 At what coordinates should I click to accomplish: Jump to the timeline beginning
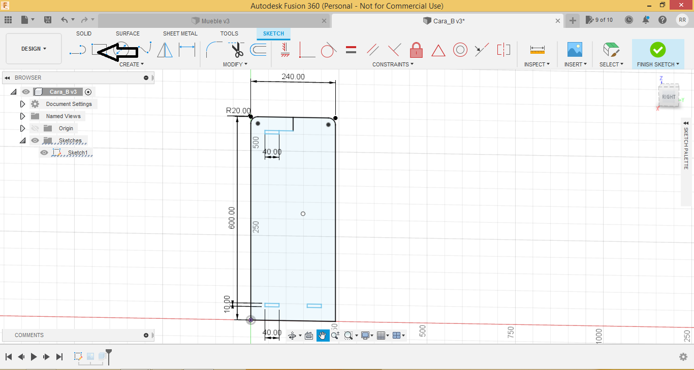point(8,357)
